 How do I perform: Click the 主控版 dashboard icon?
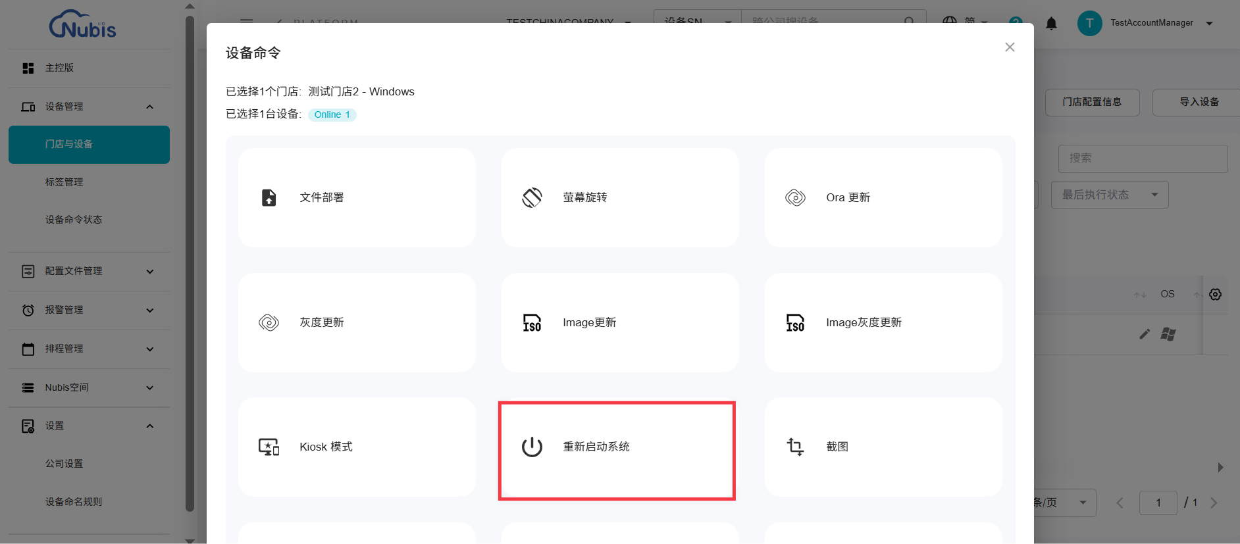[x=28, y=68]
